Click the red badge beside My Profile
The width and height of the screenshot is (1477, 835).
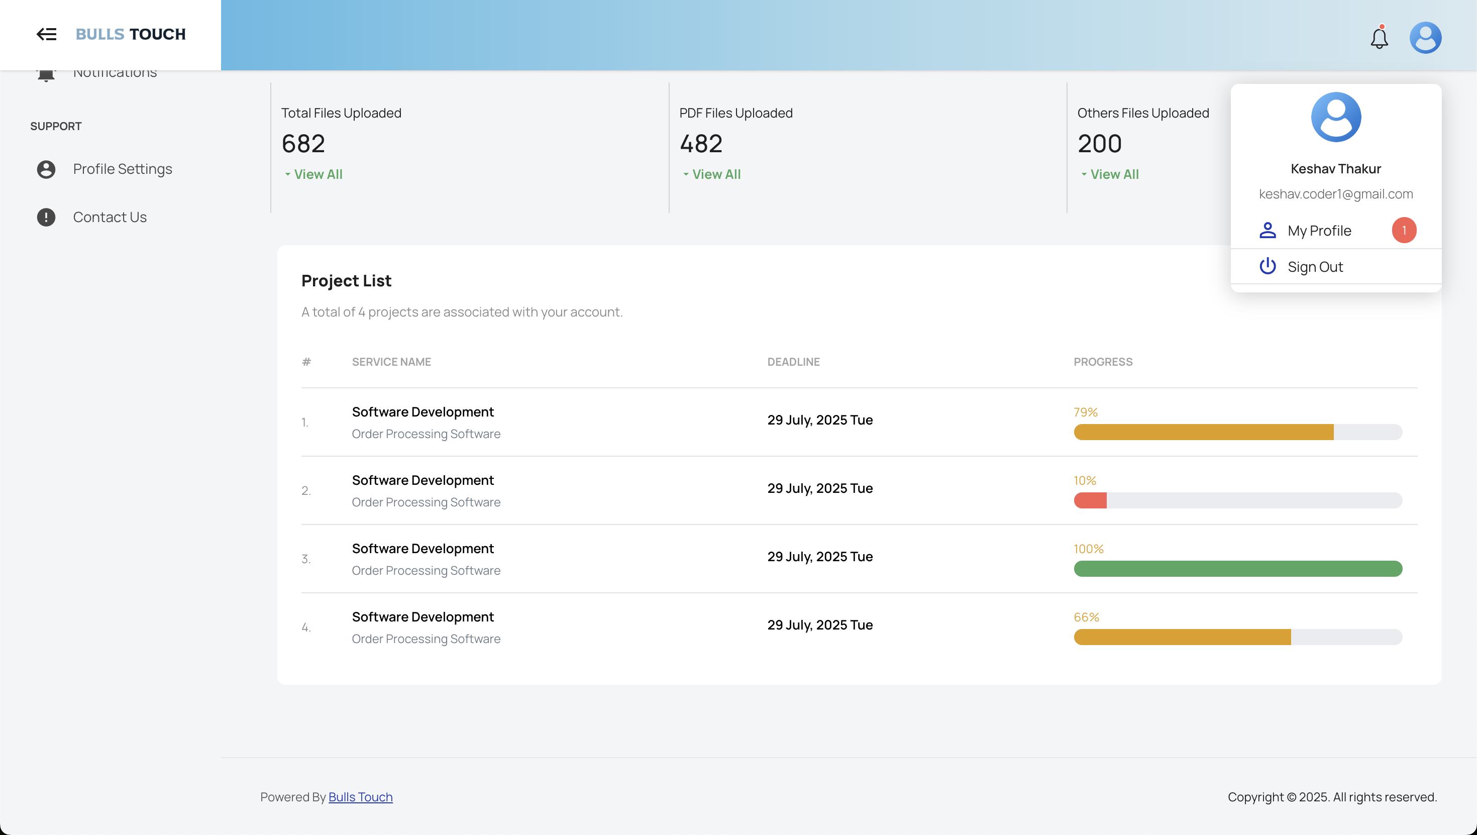coord(1404,231)
